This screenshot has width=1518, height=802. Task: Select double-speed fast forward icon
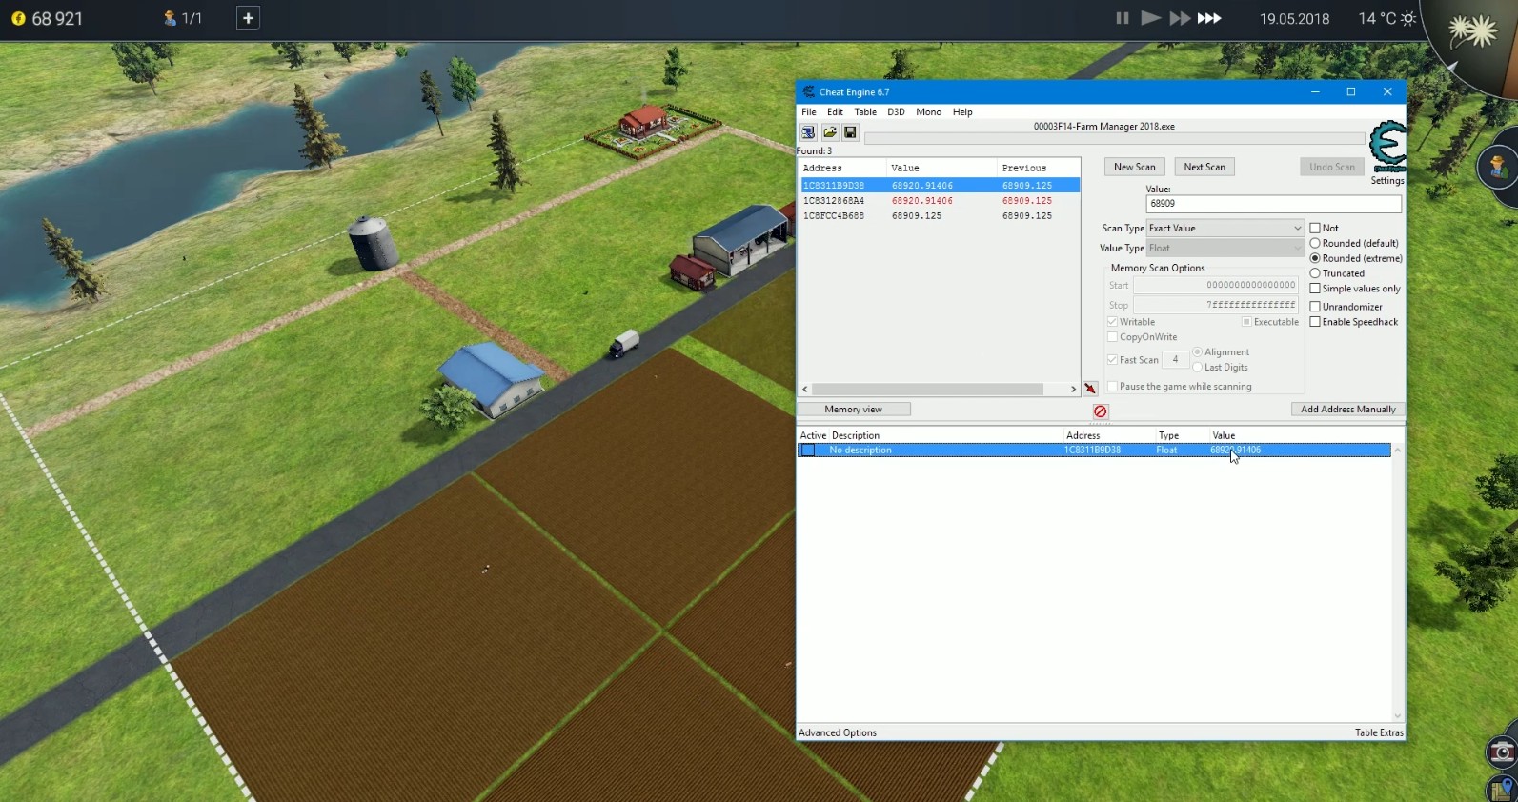point(1180,18)
